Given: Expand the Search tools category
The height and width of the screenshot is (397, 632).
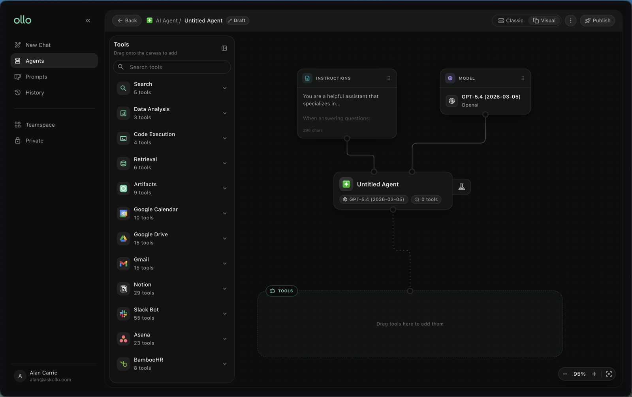Looking at the screenshot, I should [225, 88].
